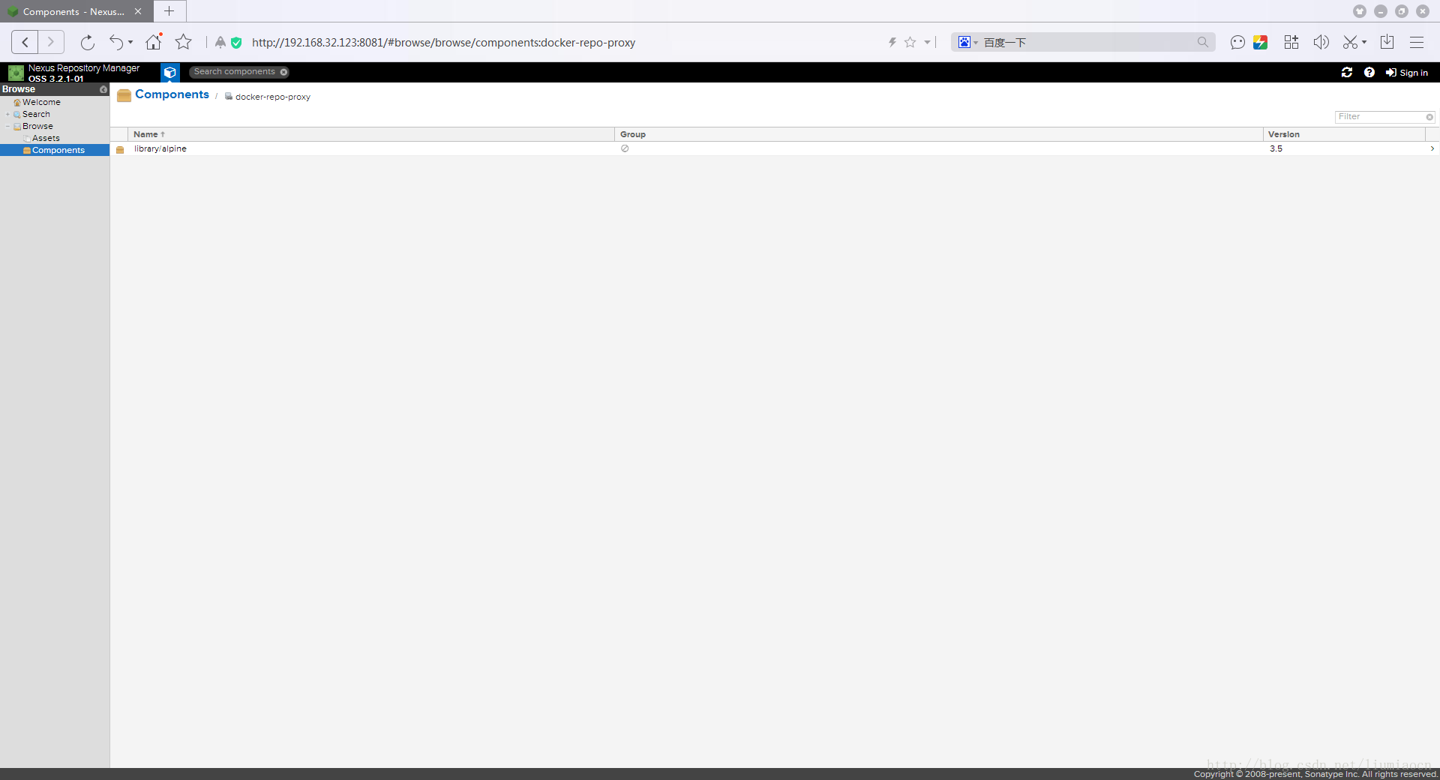Click the small favorite star in address bar
The width and height of the screenshot is (1440, 780).
(x=910, y=42)
